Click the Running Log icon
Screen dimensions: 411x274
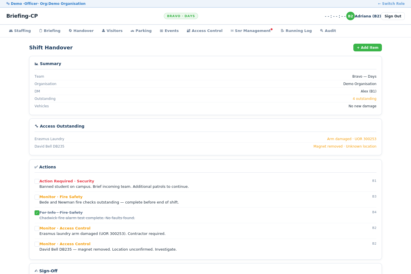tap(283, 31)
